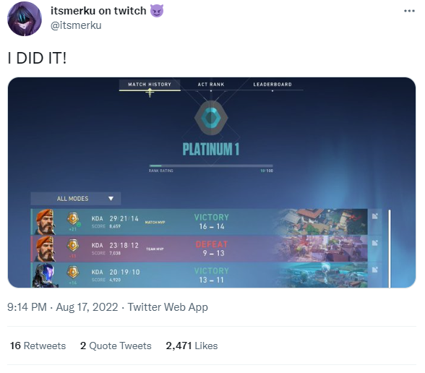Switch to the ACT RANK tab
425x373 pixels.
(x=211, y=85)
